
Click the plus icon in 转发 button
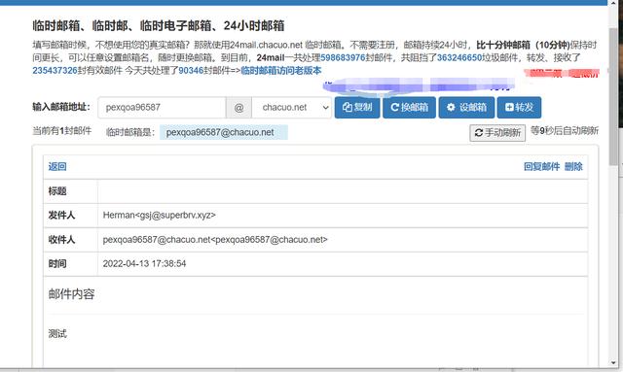(509, 108)
